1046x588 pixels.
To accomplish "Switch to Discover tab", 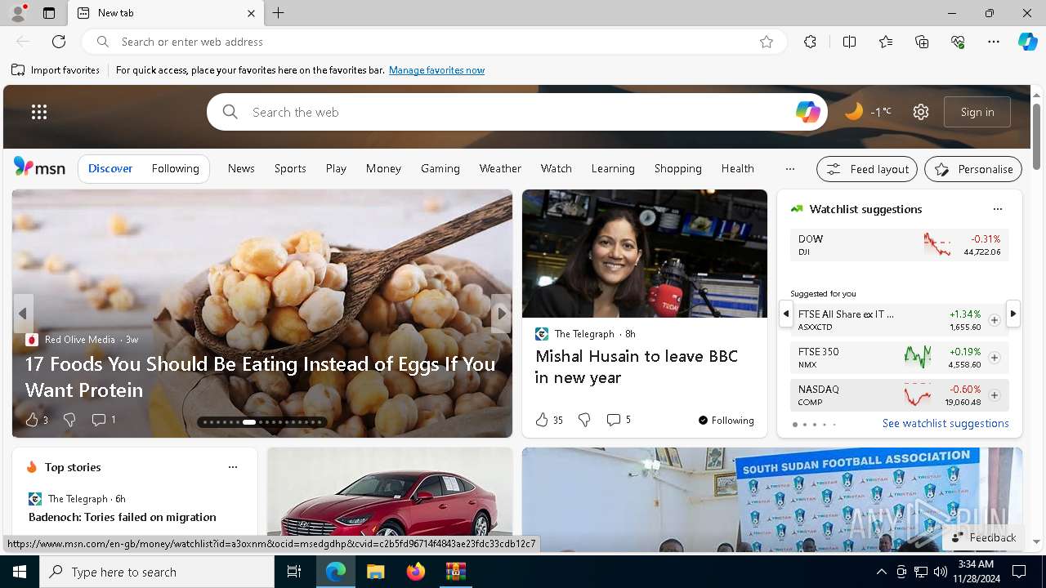I will (x=110, y=168).
